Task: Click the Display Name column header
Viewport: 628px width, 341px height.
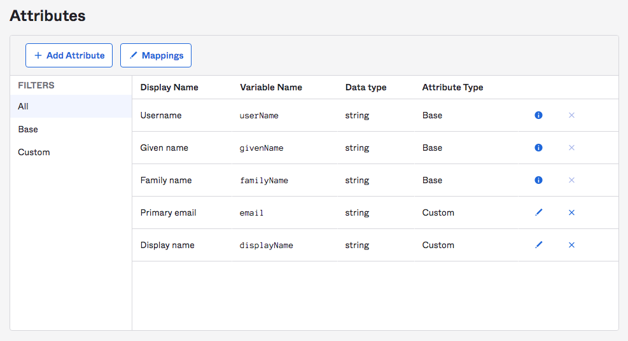Action: 169,87
